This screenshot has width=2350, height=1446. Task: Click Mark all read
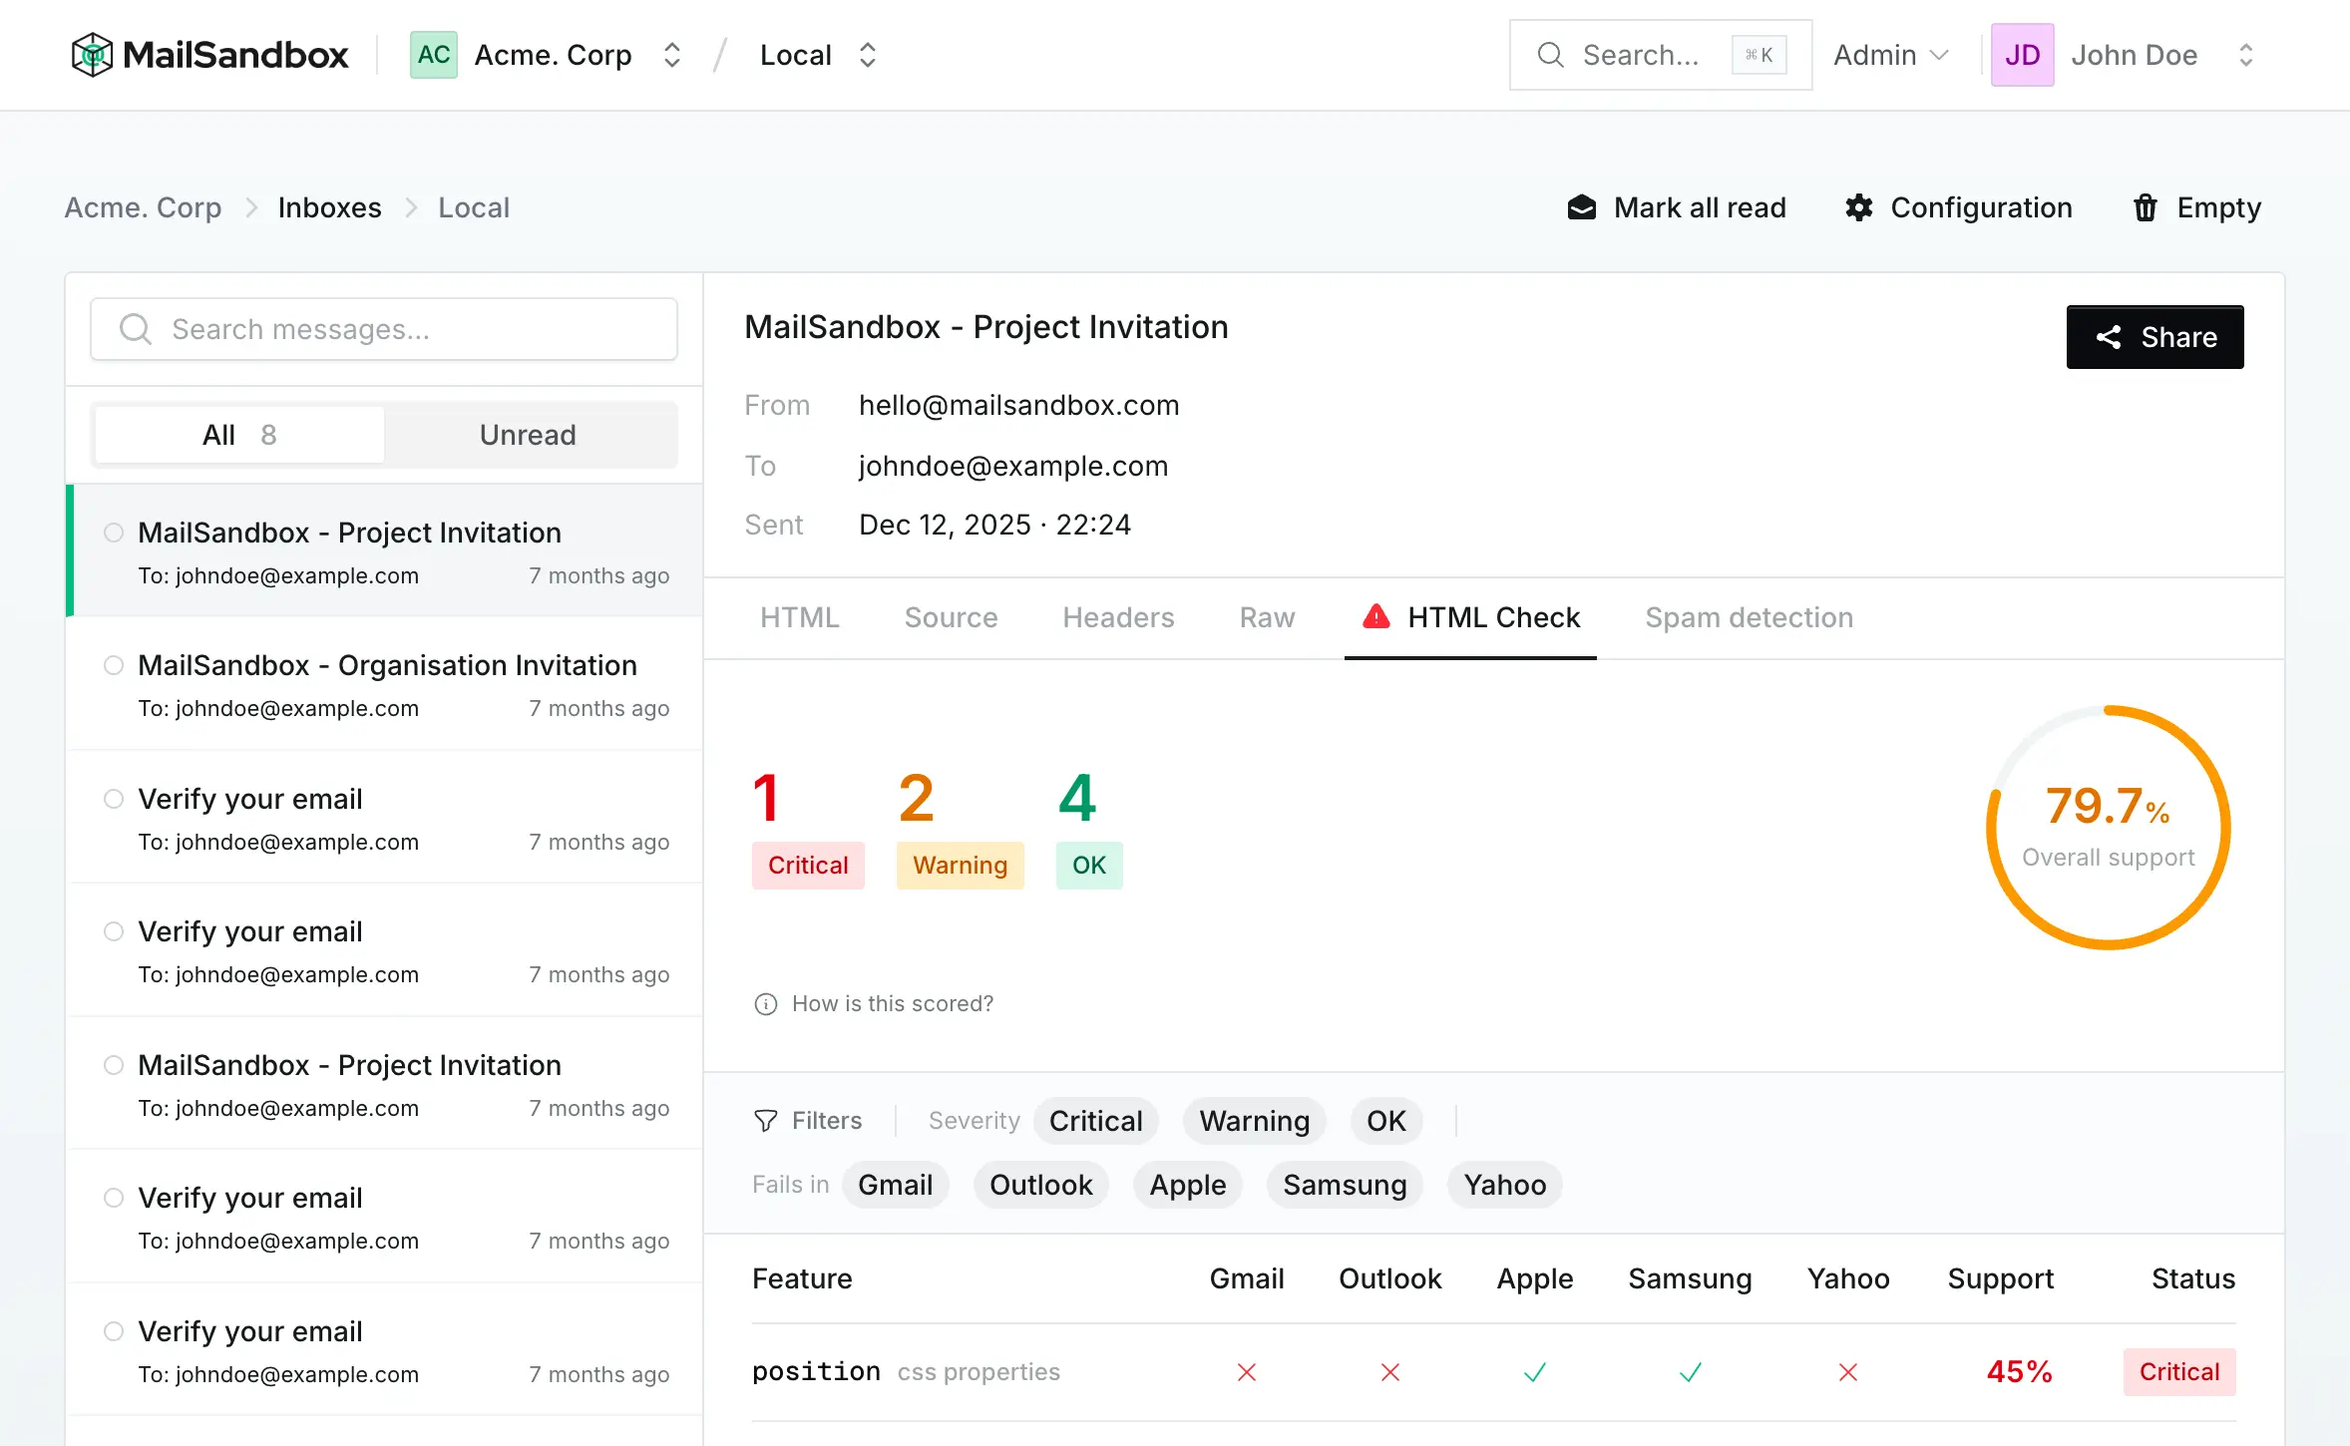click(x=1677, y=207)
